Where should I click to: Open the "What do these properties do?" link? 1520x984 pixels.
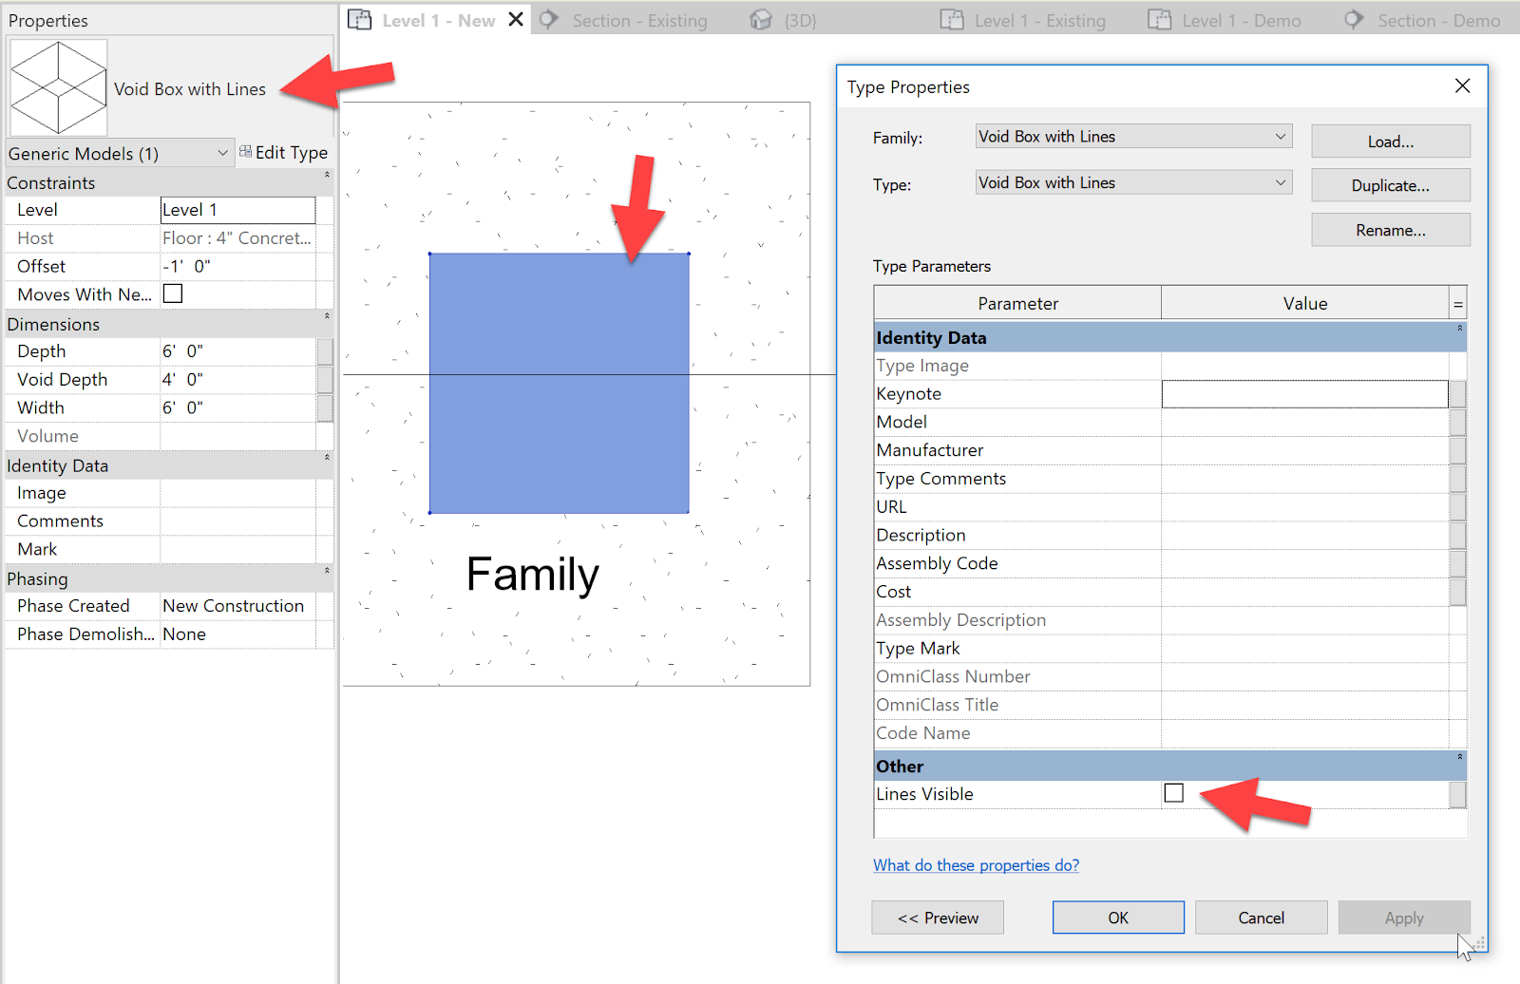click(x=976, y=864)
